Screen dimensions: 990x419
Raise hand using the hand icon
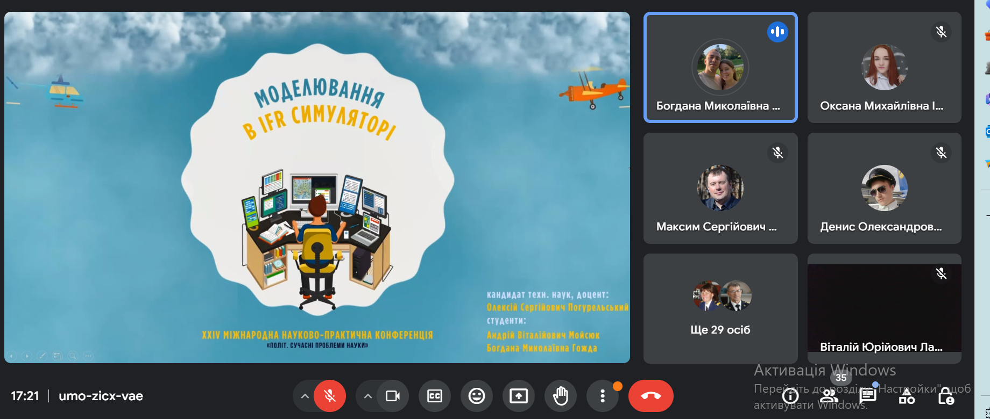coord(561,396)
